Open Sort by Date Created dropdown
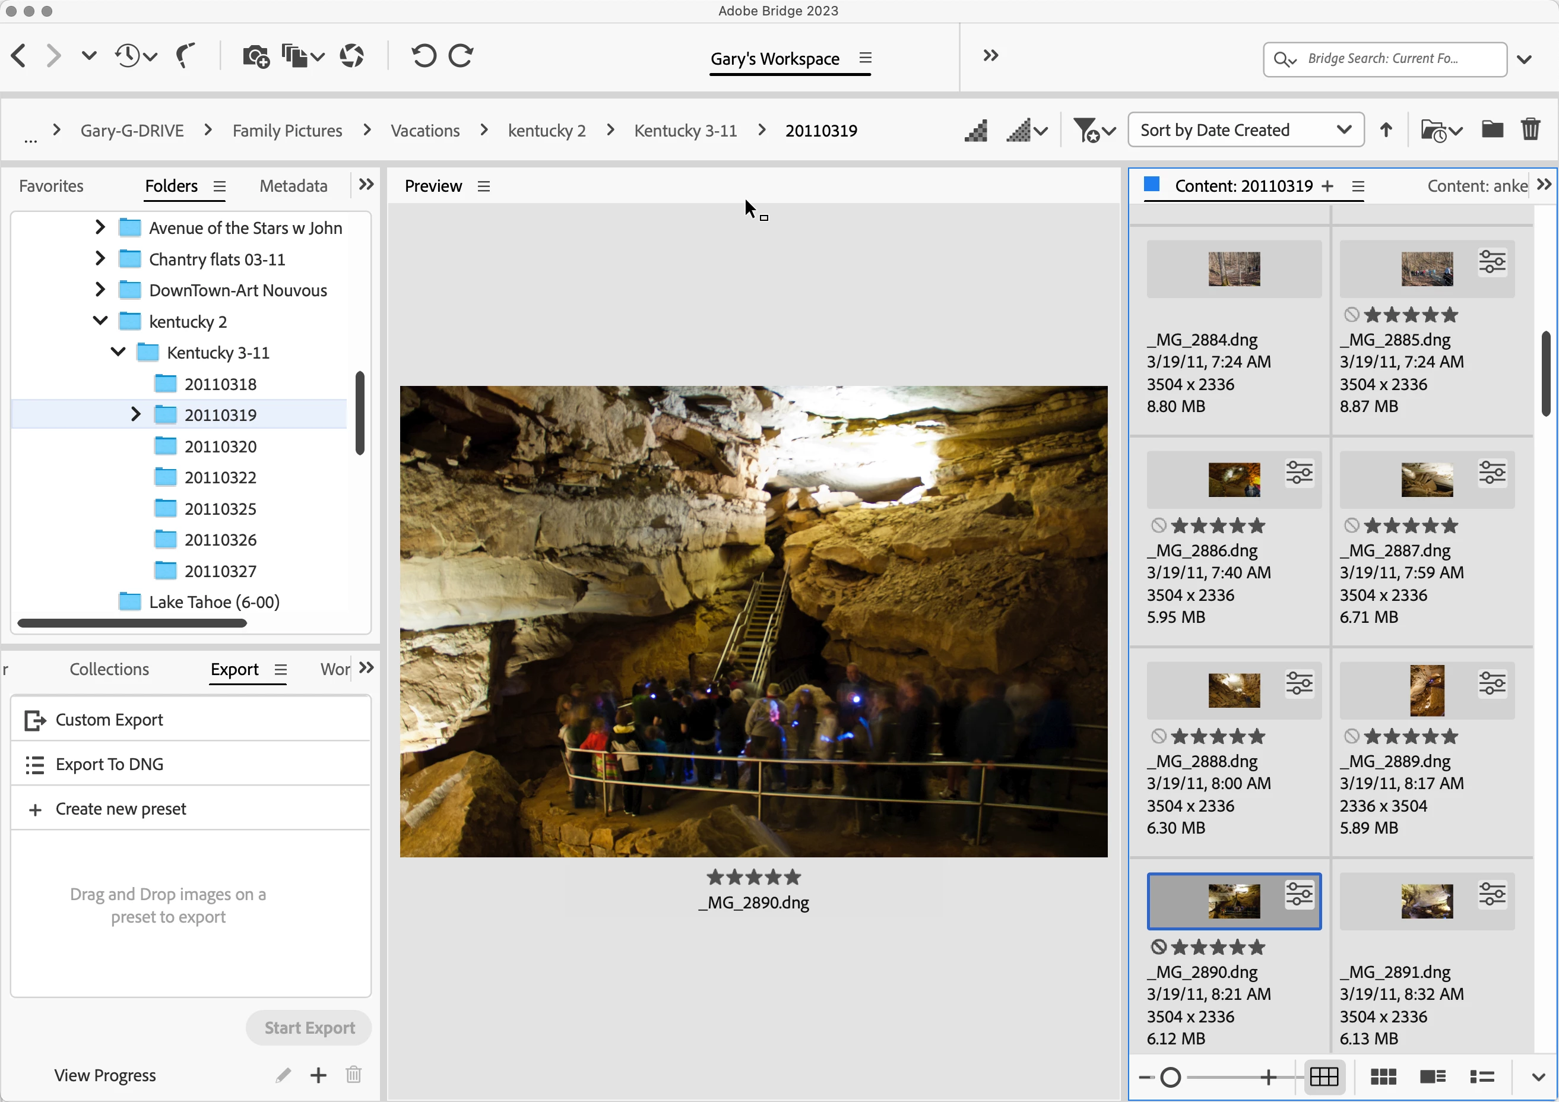 pyautogui.click(x=1244, y=129)
